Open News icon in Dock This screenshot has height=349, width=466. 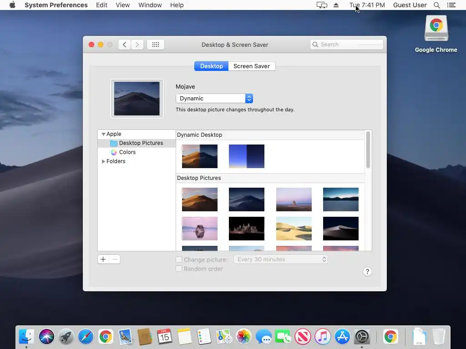(x=303, y=337)
